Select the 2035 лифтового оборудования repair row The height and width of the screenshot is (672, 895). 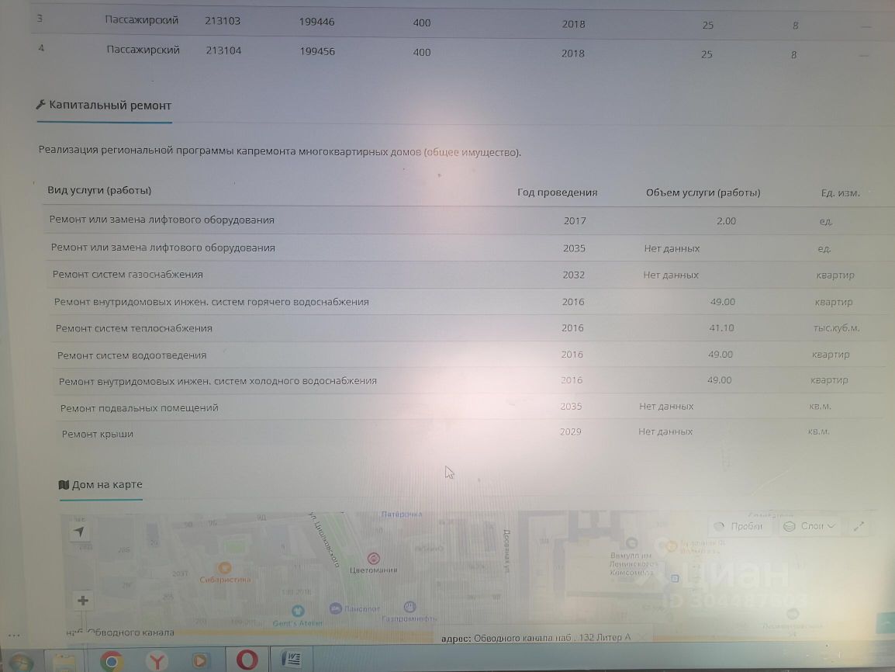click(469, 248)
